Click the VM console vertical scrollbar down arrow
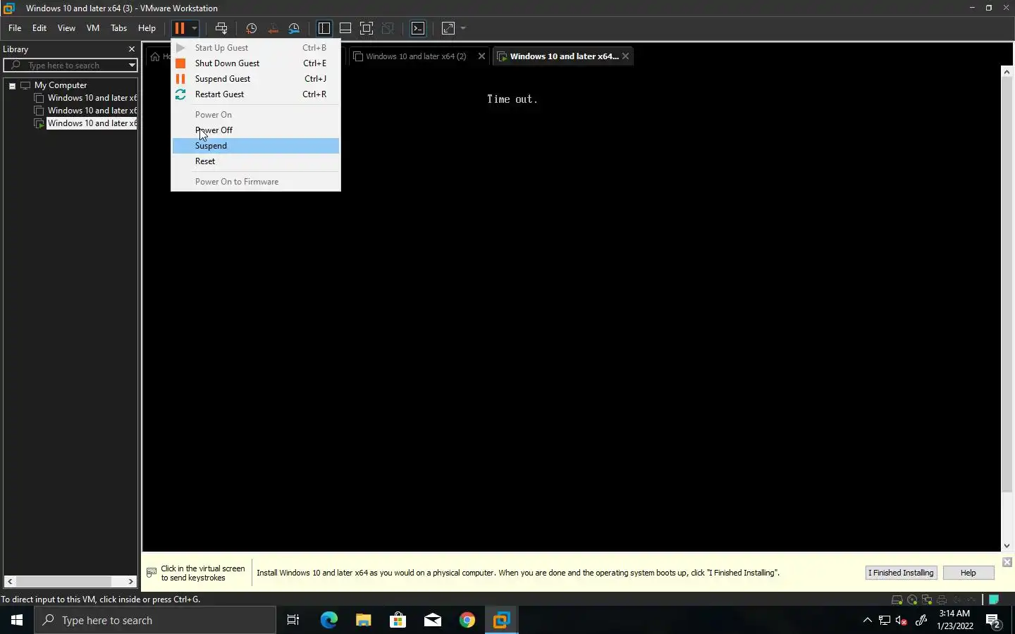Viewport: 1015px width, 634px height. (x=1007, y=546)
